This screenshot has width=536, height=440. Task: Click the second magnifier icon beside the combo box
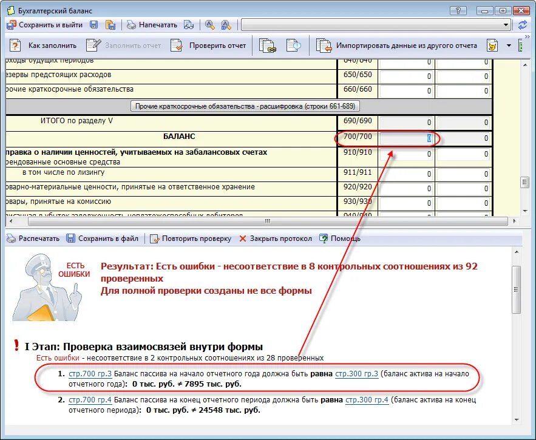(x=226, y=25)
